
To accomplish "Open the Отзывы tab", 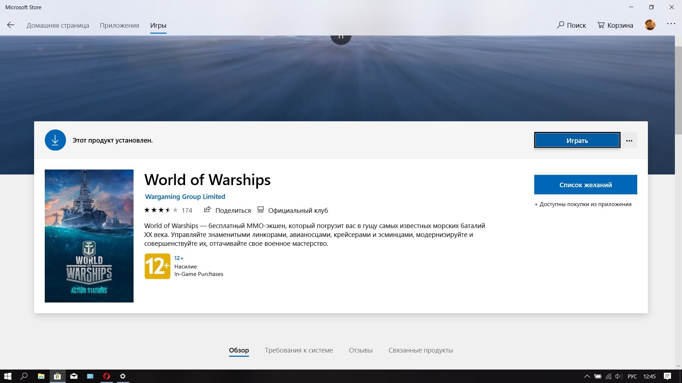I will click(x=361, y=350).
